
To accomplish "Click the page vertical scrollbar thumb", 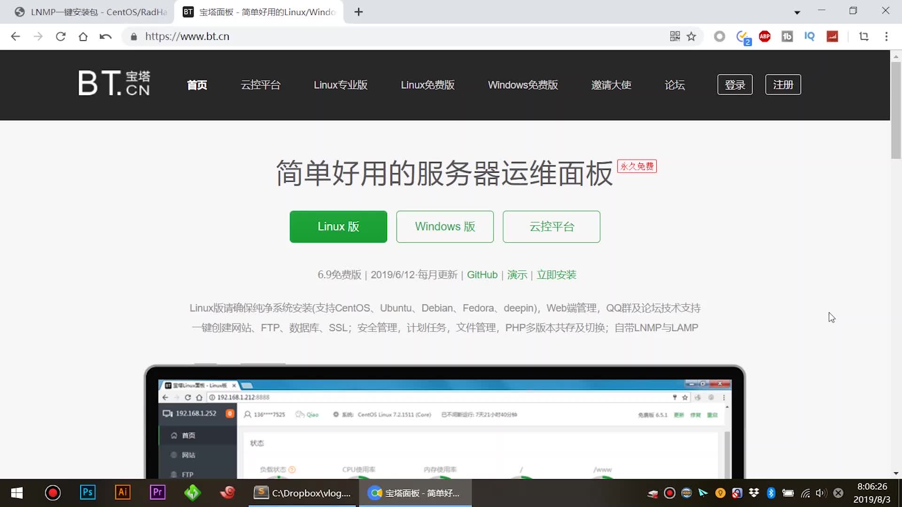I will click(x=896, y=110).
